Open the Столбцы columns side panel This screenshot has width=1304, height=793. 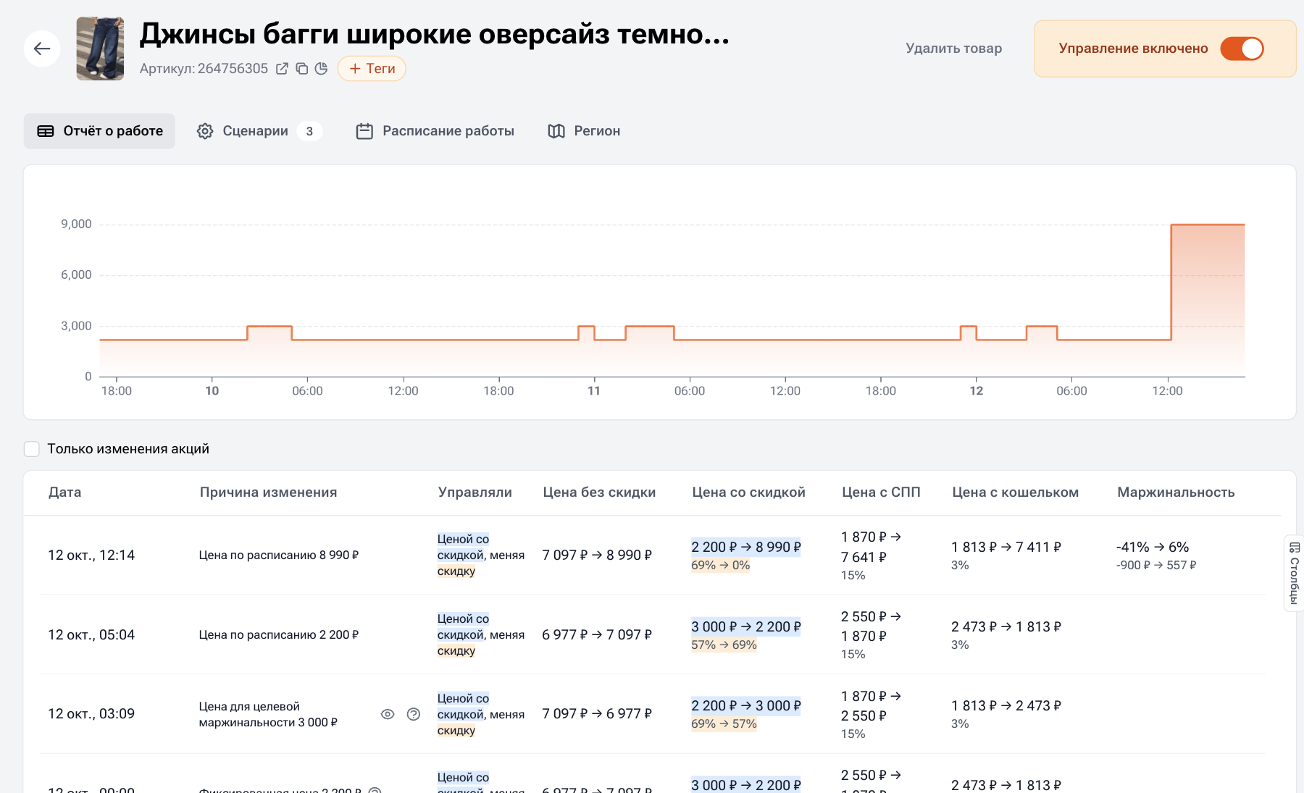[1294, 573]
